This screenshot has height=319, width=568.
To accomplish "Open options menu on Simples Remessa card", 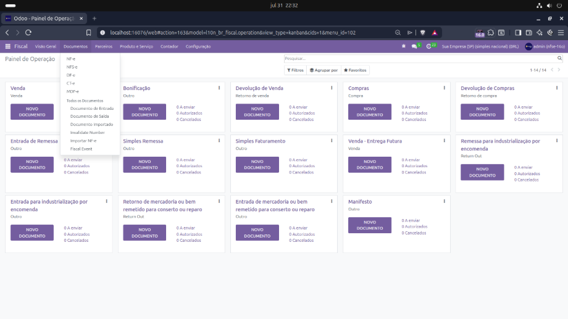I will [x=219, y=141].
